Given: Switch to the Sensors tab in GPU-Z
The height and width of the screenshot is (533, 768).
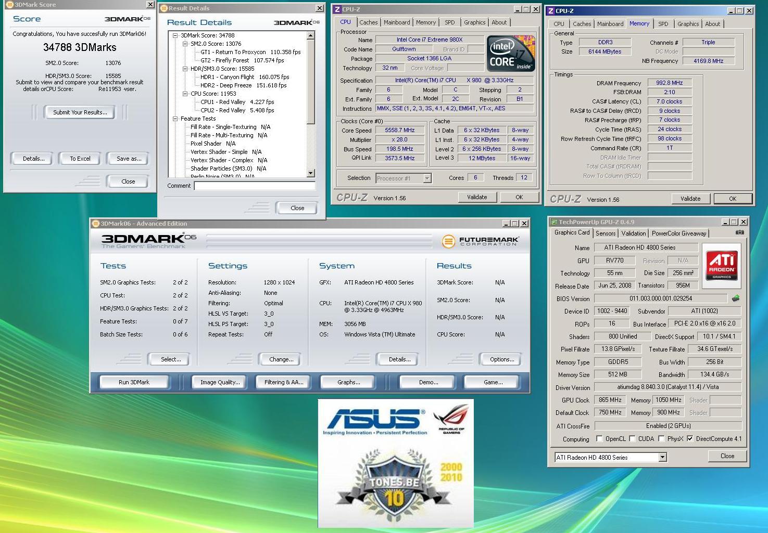Looking at the screenshot, I should [606, 233].
